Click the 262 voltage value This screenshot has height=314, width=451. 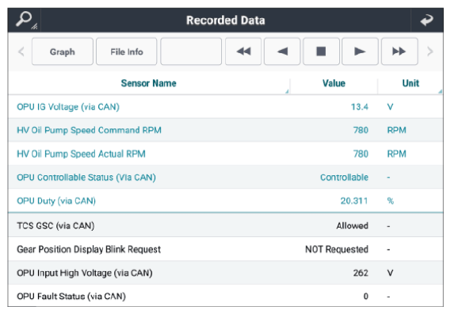[361, 273]
